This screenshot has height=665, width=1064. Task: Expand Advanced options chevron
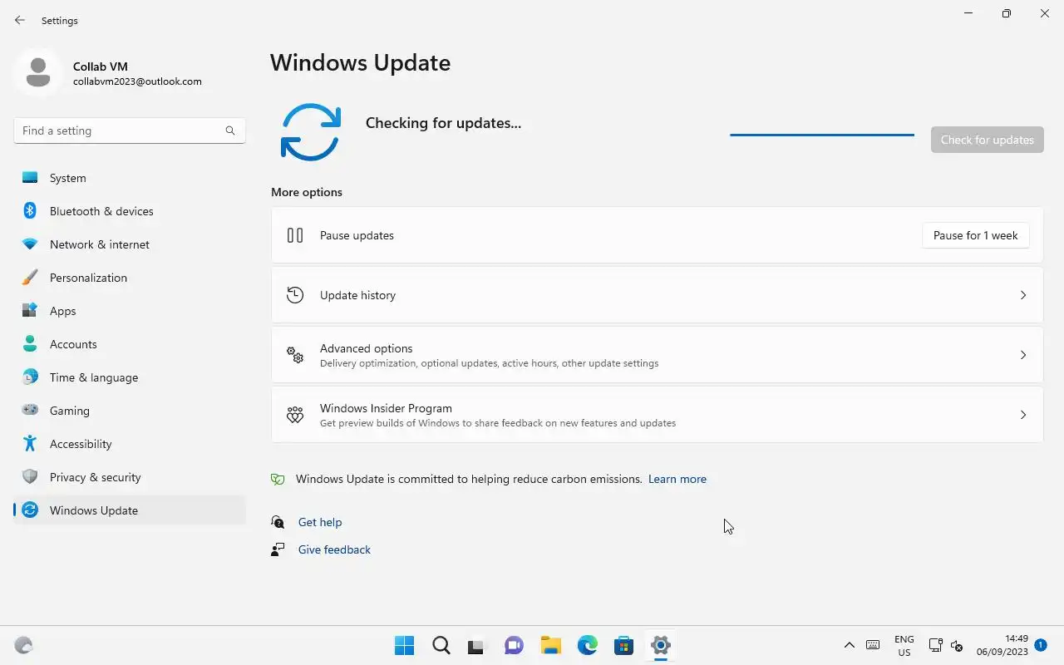tap(1023, 355)
